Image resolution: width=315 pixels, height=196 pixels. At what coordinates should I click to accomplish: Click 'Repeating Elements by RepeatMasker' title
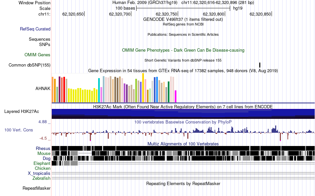[x=183, y=183]
